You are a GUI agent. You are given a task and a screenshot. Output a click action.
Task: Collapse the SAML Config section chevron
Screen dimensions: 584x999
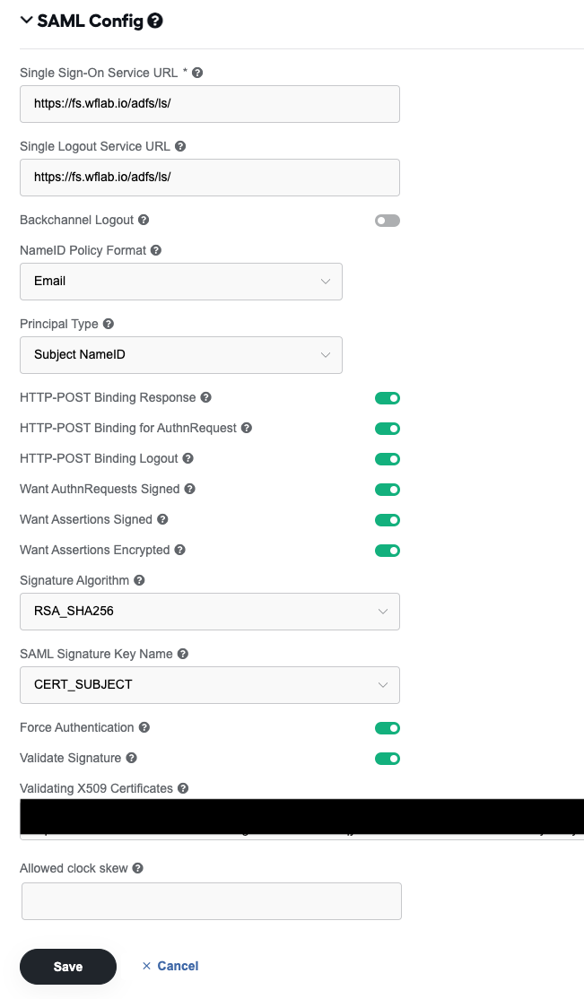(x=26, y=21)
